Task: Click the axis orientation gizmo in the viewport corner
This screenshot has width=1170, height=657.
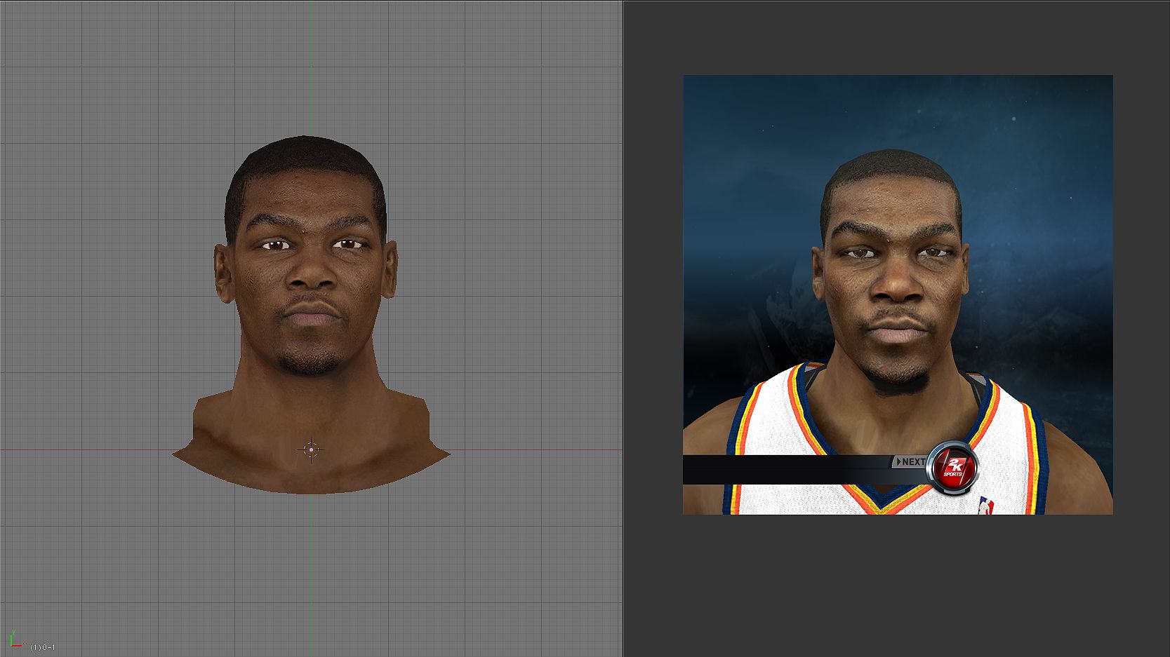Action: [14, 639]
